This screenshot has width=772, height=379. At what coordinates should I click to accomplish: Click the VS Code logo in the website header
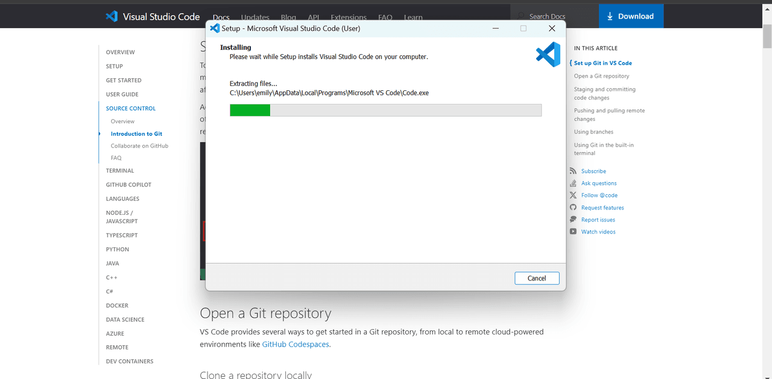click(112, 16)
